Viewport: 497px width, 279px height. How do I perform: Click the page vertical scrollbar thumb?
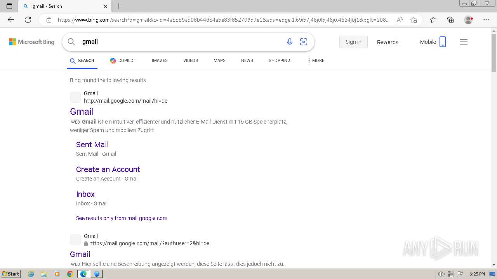point(494,53)
